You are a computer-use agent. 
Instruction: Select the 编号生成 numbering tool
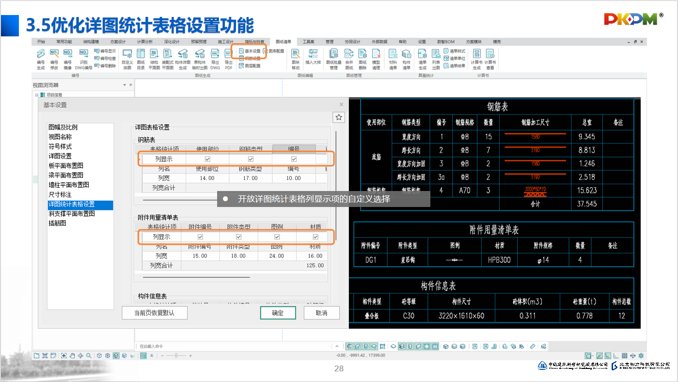(x=41, y=59)
